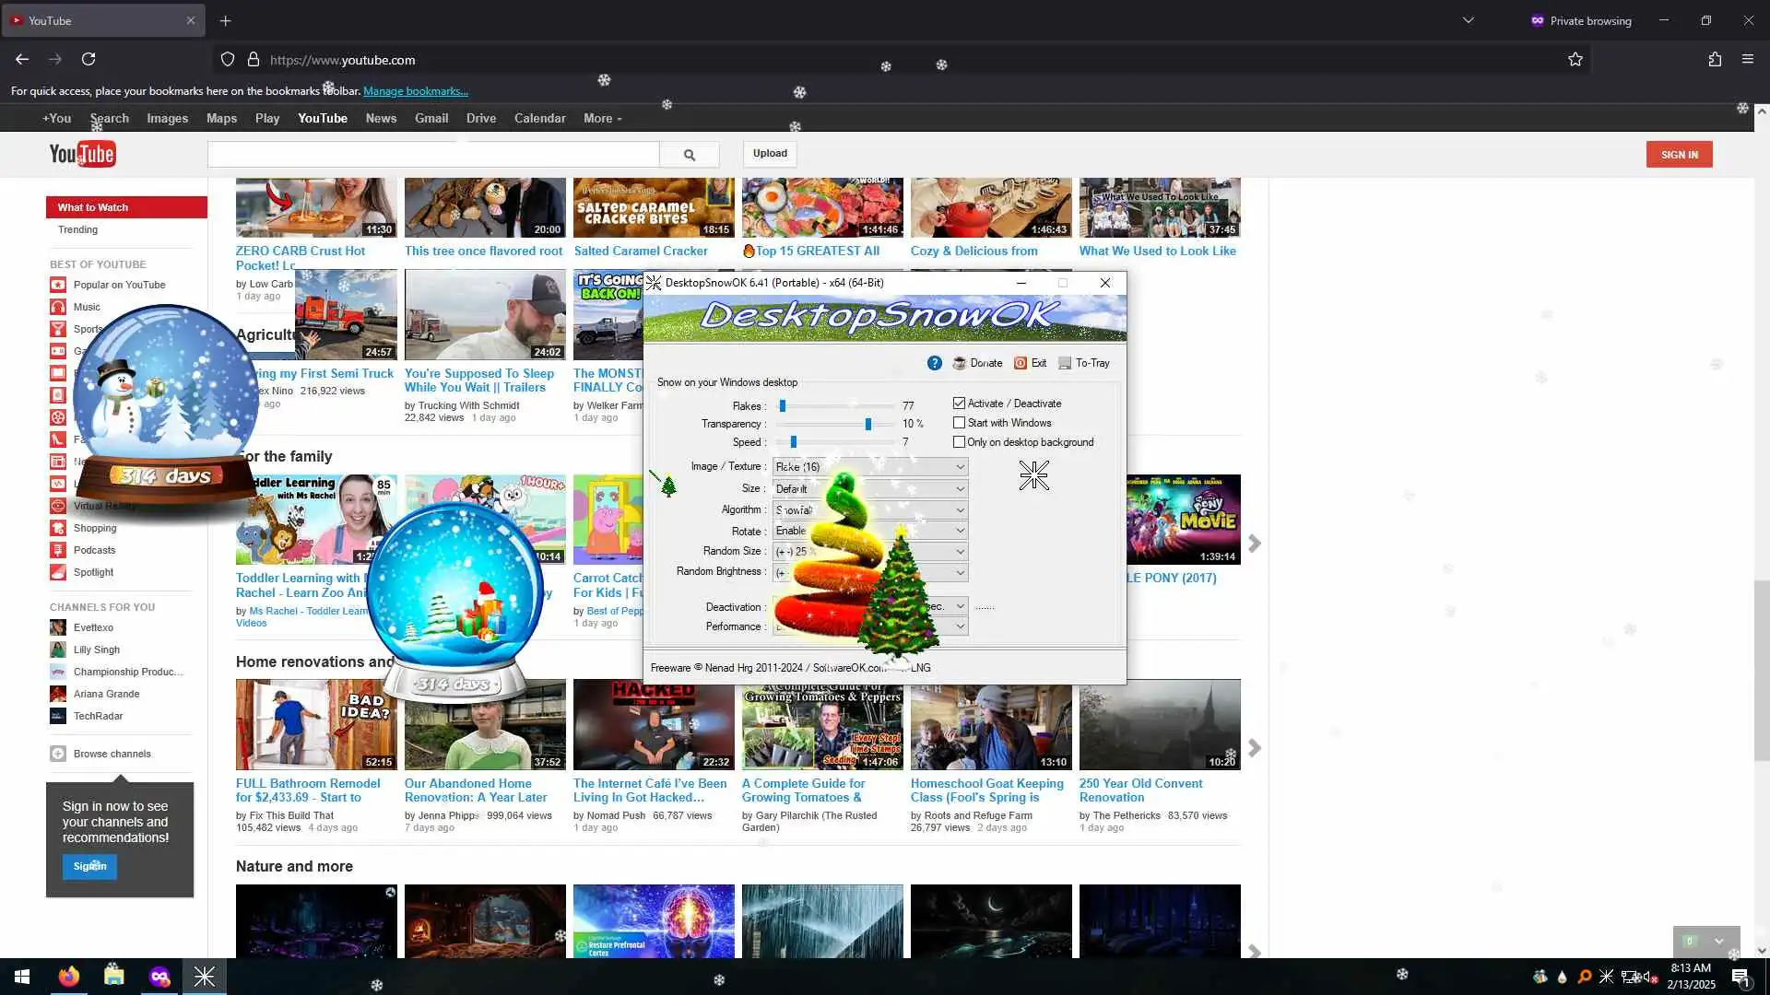Click the Manage bookmarks link
Screen dimensions: 1770x995
point(416,91)
